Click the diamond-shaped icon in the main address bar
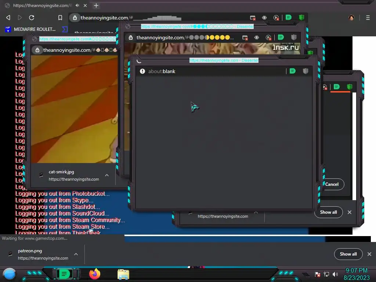 pyautogui.click(x=264, y=18)
